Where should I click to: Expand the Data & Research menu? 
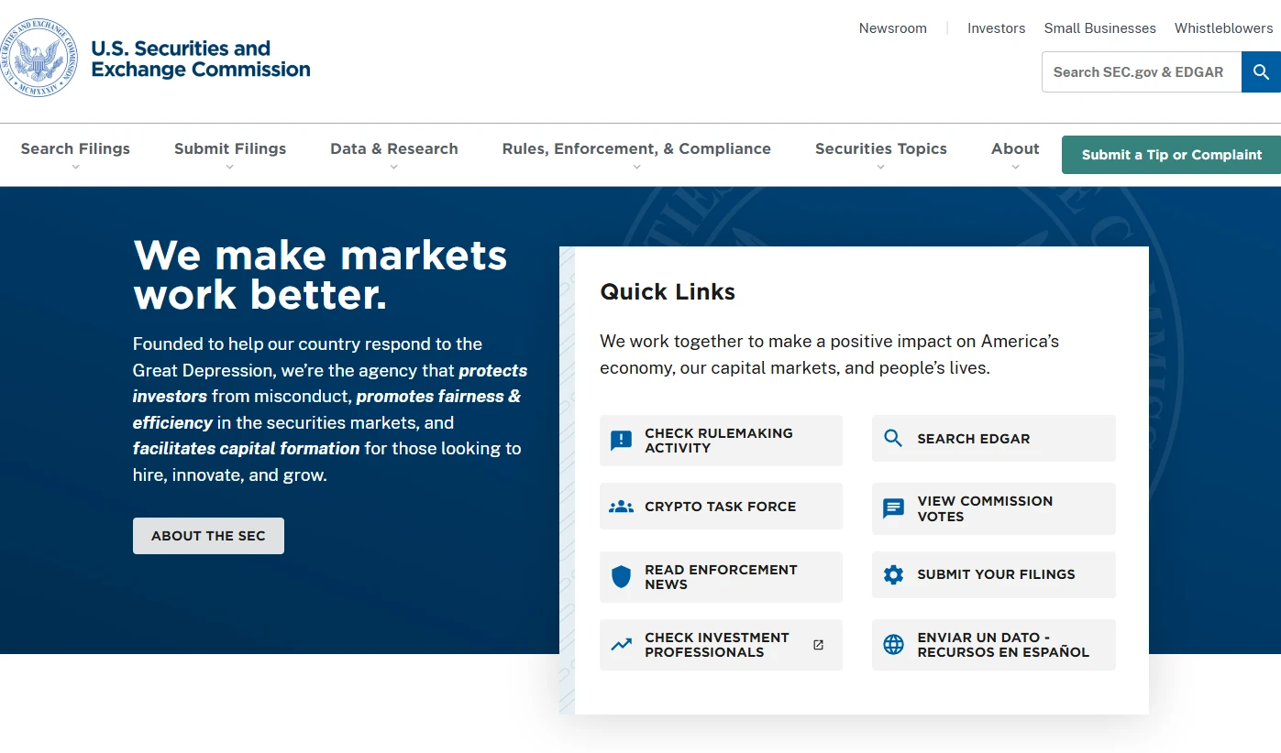393,154
